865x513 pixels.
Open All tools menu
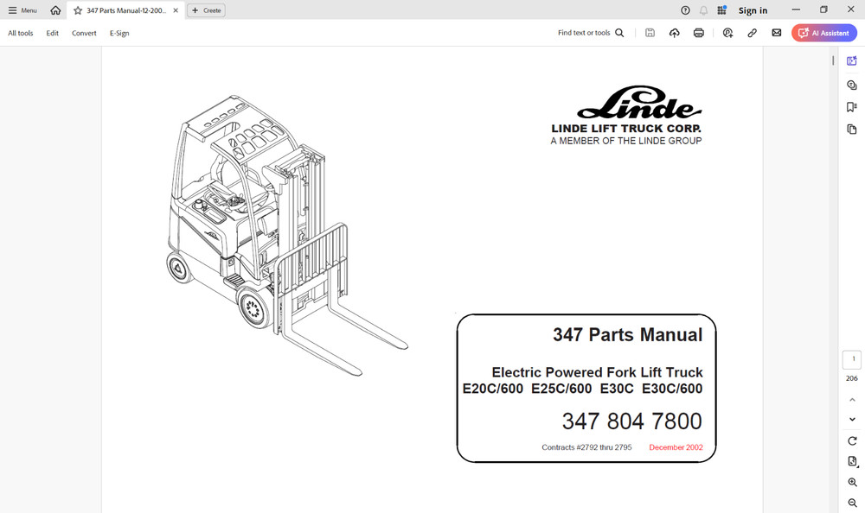pos(21,33)
